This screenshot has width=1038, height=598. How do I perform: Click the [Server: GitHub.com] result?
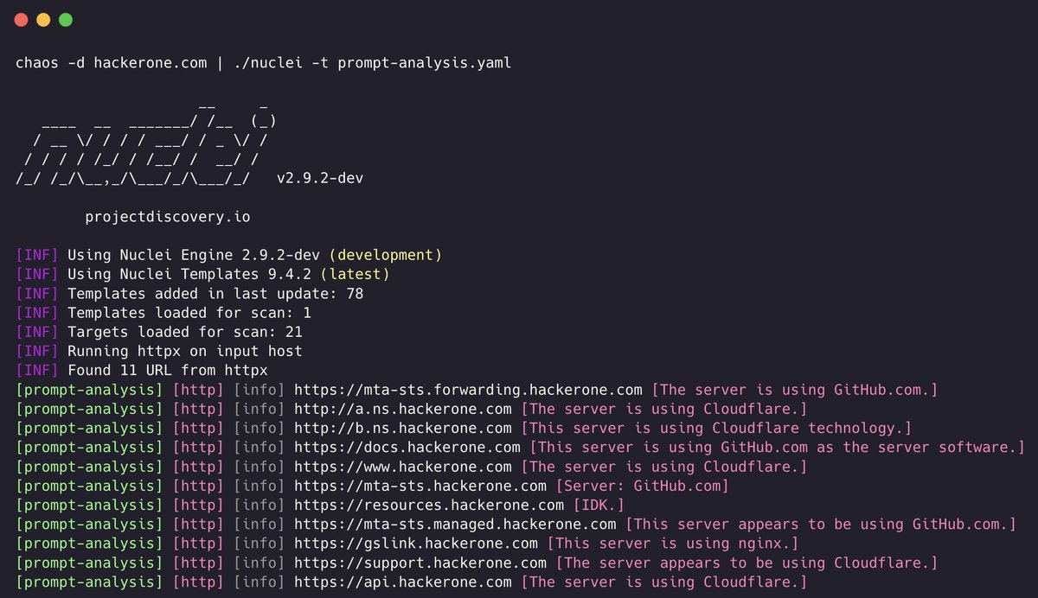point(643,486)
